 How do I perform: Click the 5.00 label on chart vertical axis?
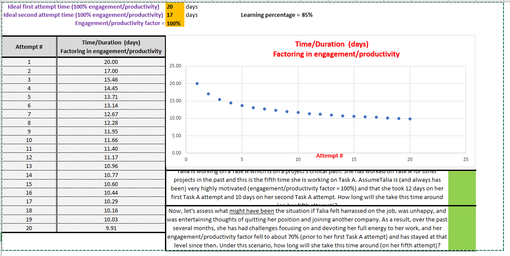[x=176, y=135]
